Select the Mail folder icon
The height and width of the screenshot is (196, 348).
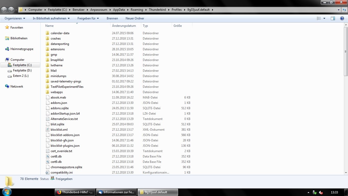point(47,71)
